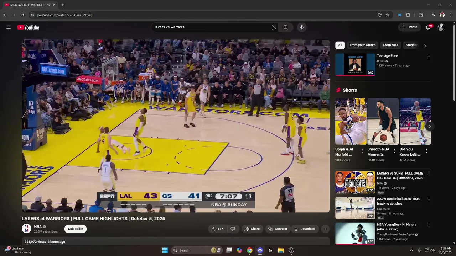
Task: Open options for Teenage Fever video
Action: (x=429, y=57)
